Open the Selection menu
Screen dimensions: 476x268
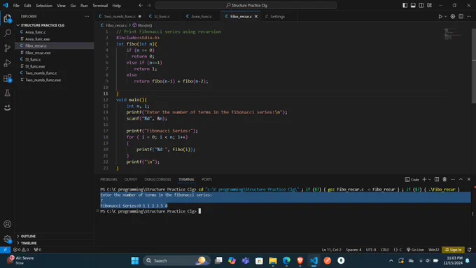(x=44, y=6)
